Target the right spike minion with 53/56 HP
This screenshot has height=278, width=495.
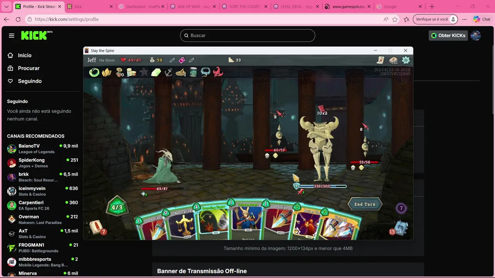pyautogui.click(x=364, y=146)
